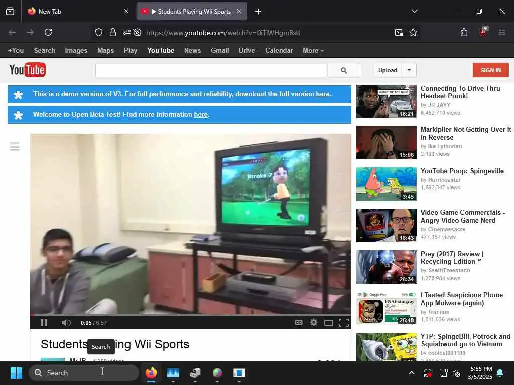This screenshot has width=514, height=385.
Task: Open Play in the Google bar
Action: tap(131, 51)
